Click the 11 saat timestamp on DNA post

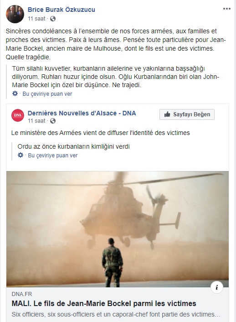(x=36, y=121)
